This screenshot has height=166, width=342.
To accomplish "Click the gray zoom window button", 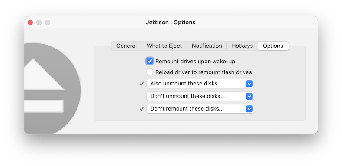I will coord(48,23).
